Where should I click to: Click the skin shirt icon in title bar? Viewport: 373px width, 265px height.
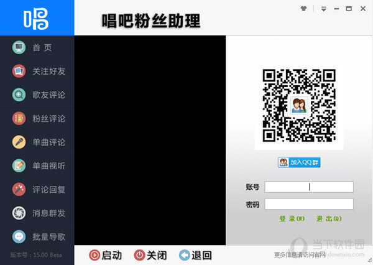click(x=303, y=9)
